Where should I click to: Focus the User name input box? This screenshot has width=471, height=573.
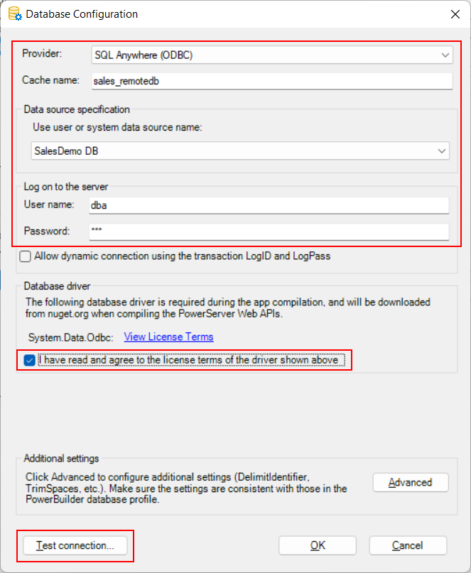(269, 205)
